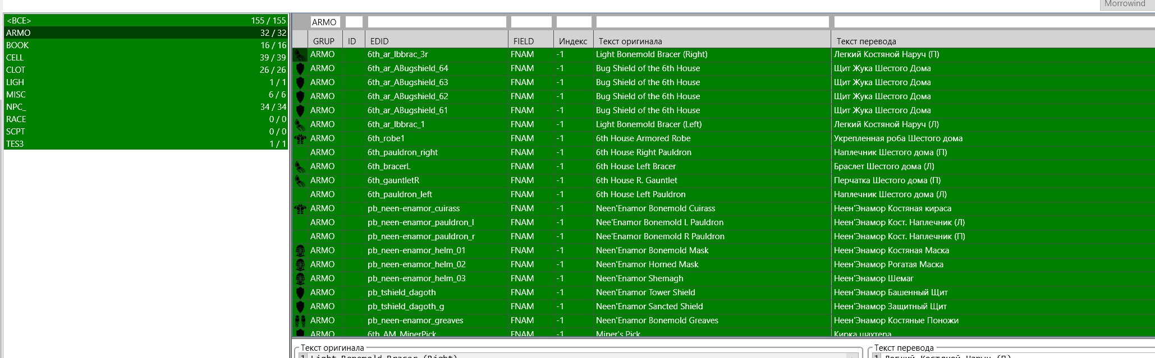Click the shield icon beside 6th_ar_ABugshield_64
Image resolution: width=1155 pixels, height=358 pixels.
(300, 69)
